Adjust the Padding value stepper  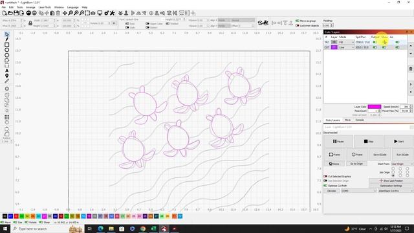click(332, 26)
